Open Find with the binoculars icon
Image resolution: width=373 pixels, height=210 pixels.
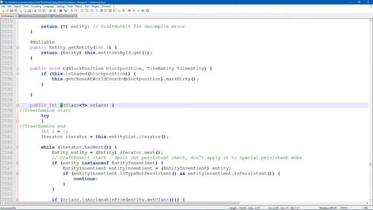61,10
